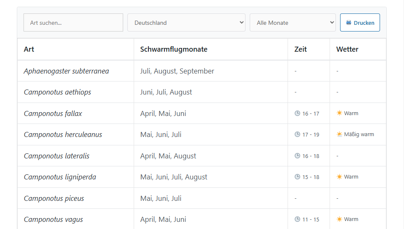404x229 pixels.
Task: Click the Mäßig warm weather label
Action: tap(359, 134)
